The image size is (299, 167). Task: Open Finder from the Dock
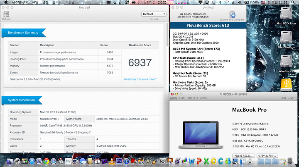(x=10, y=161)
